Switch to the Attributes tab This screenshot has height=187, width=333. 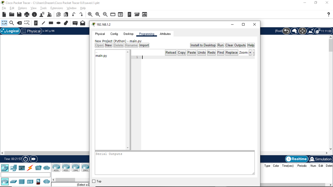165,34
